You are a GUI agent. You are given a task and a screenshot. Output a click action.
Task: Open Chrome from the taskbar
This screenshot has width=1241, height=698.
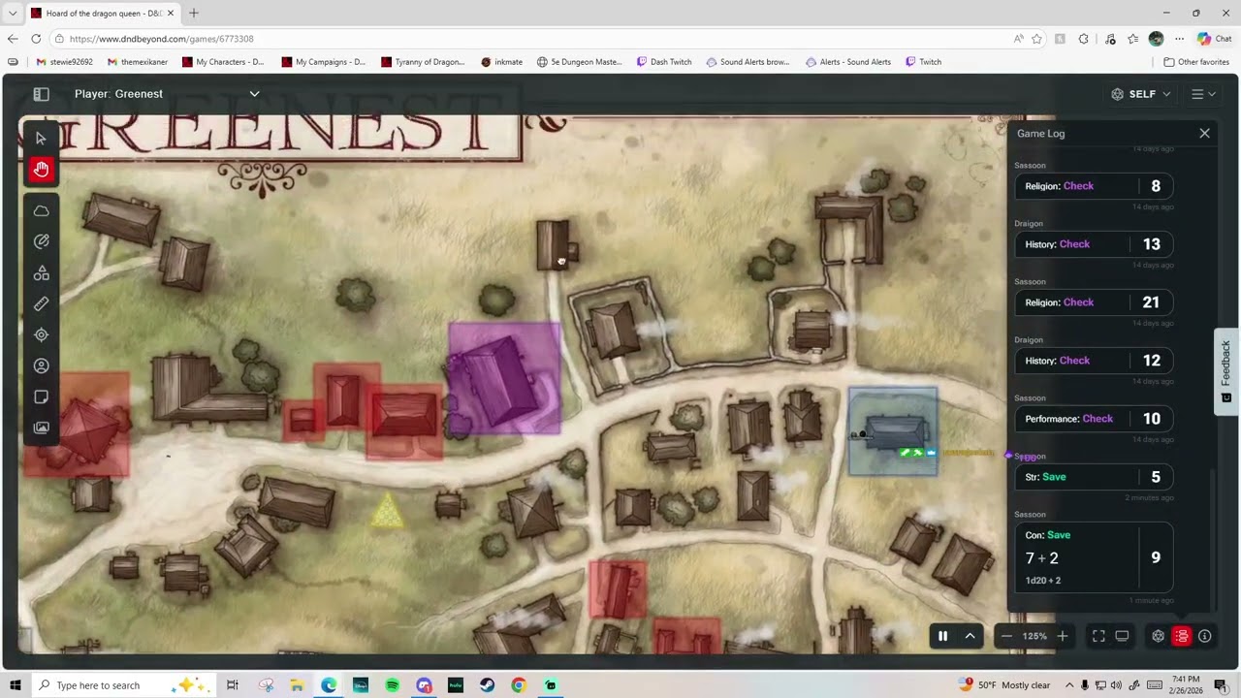click(519, 685)
